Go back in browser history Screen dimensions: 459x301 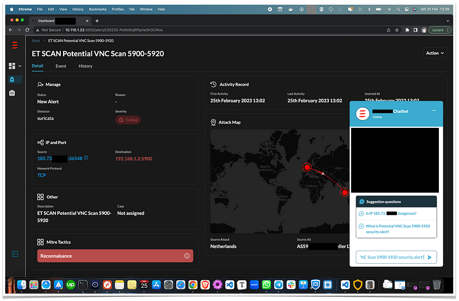pos(10,30)
